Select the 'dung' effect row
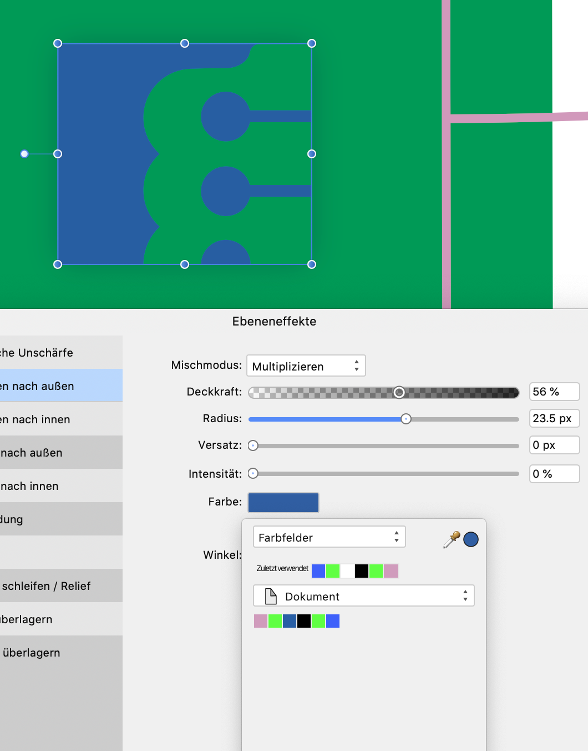The height and width of the screenshot is (751, 588). [x=61, y=519]
